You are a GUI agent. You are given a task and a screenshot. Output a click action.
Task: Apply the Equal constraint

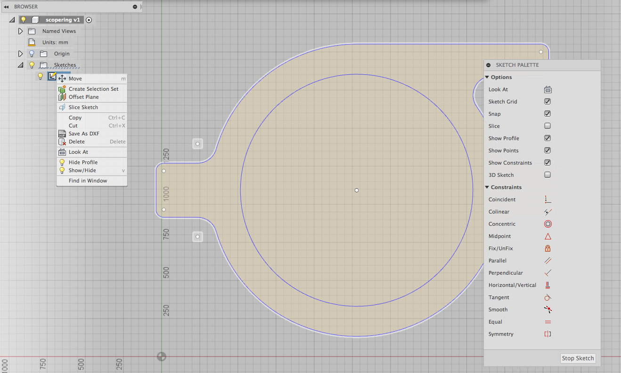(x=547, y=321)
